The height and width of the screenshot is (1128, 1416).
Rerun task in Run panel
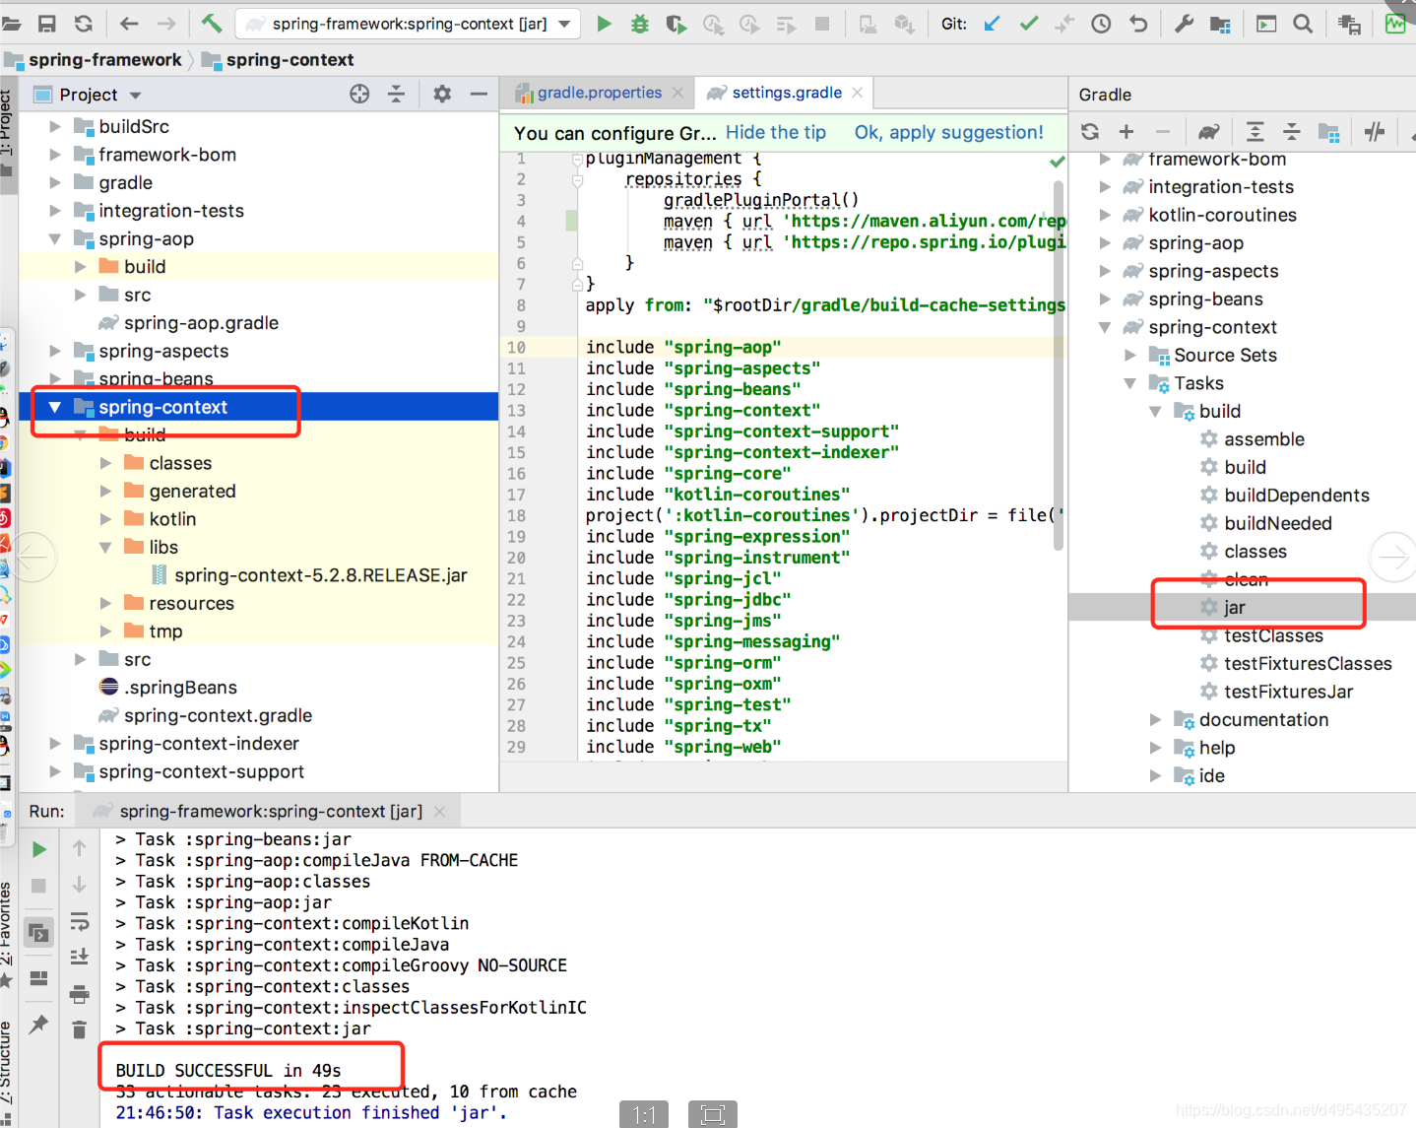39,849
